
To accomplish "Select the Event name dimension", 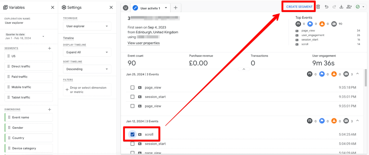I will 29,117.
